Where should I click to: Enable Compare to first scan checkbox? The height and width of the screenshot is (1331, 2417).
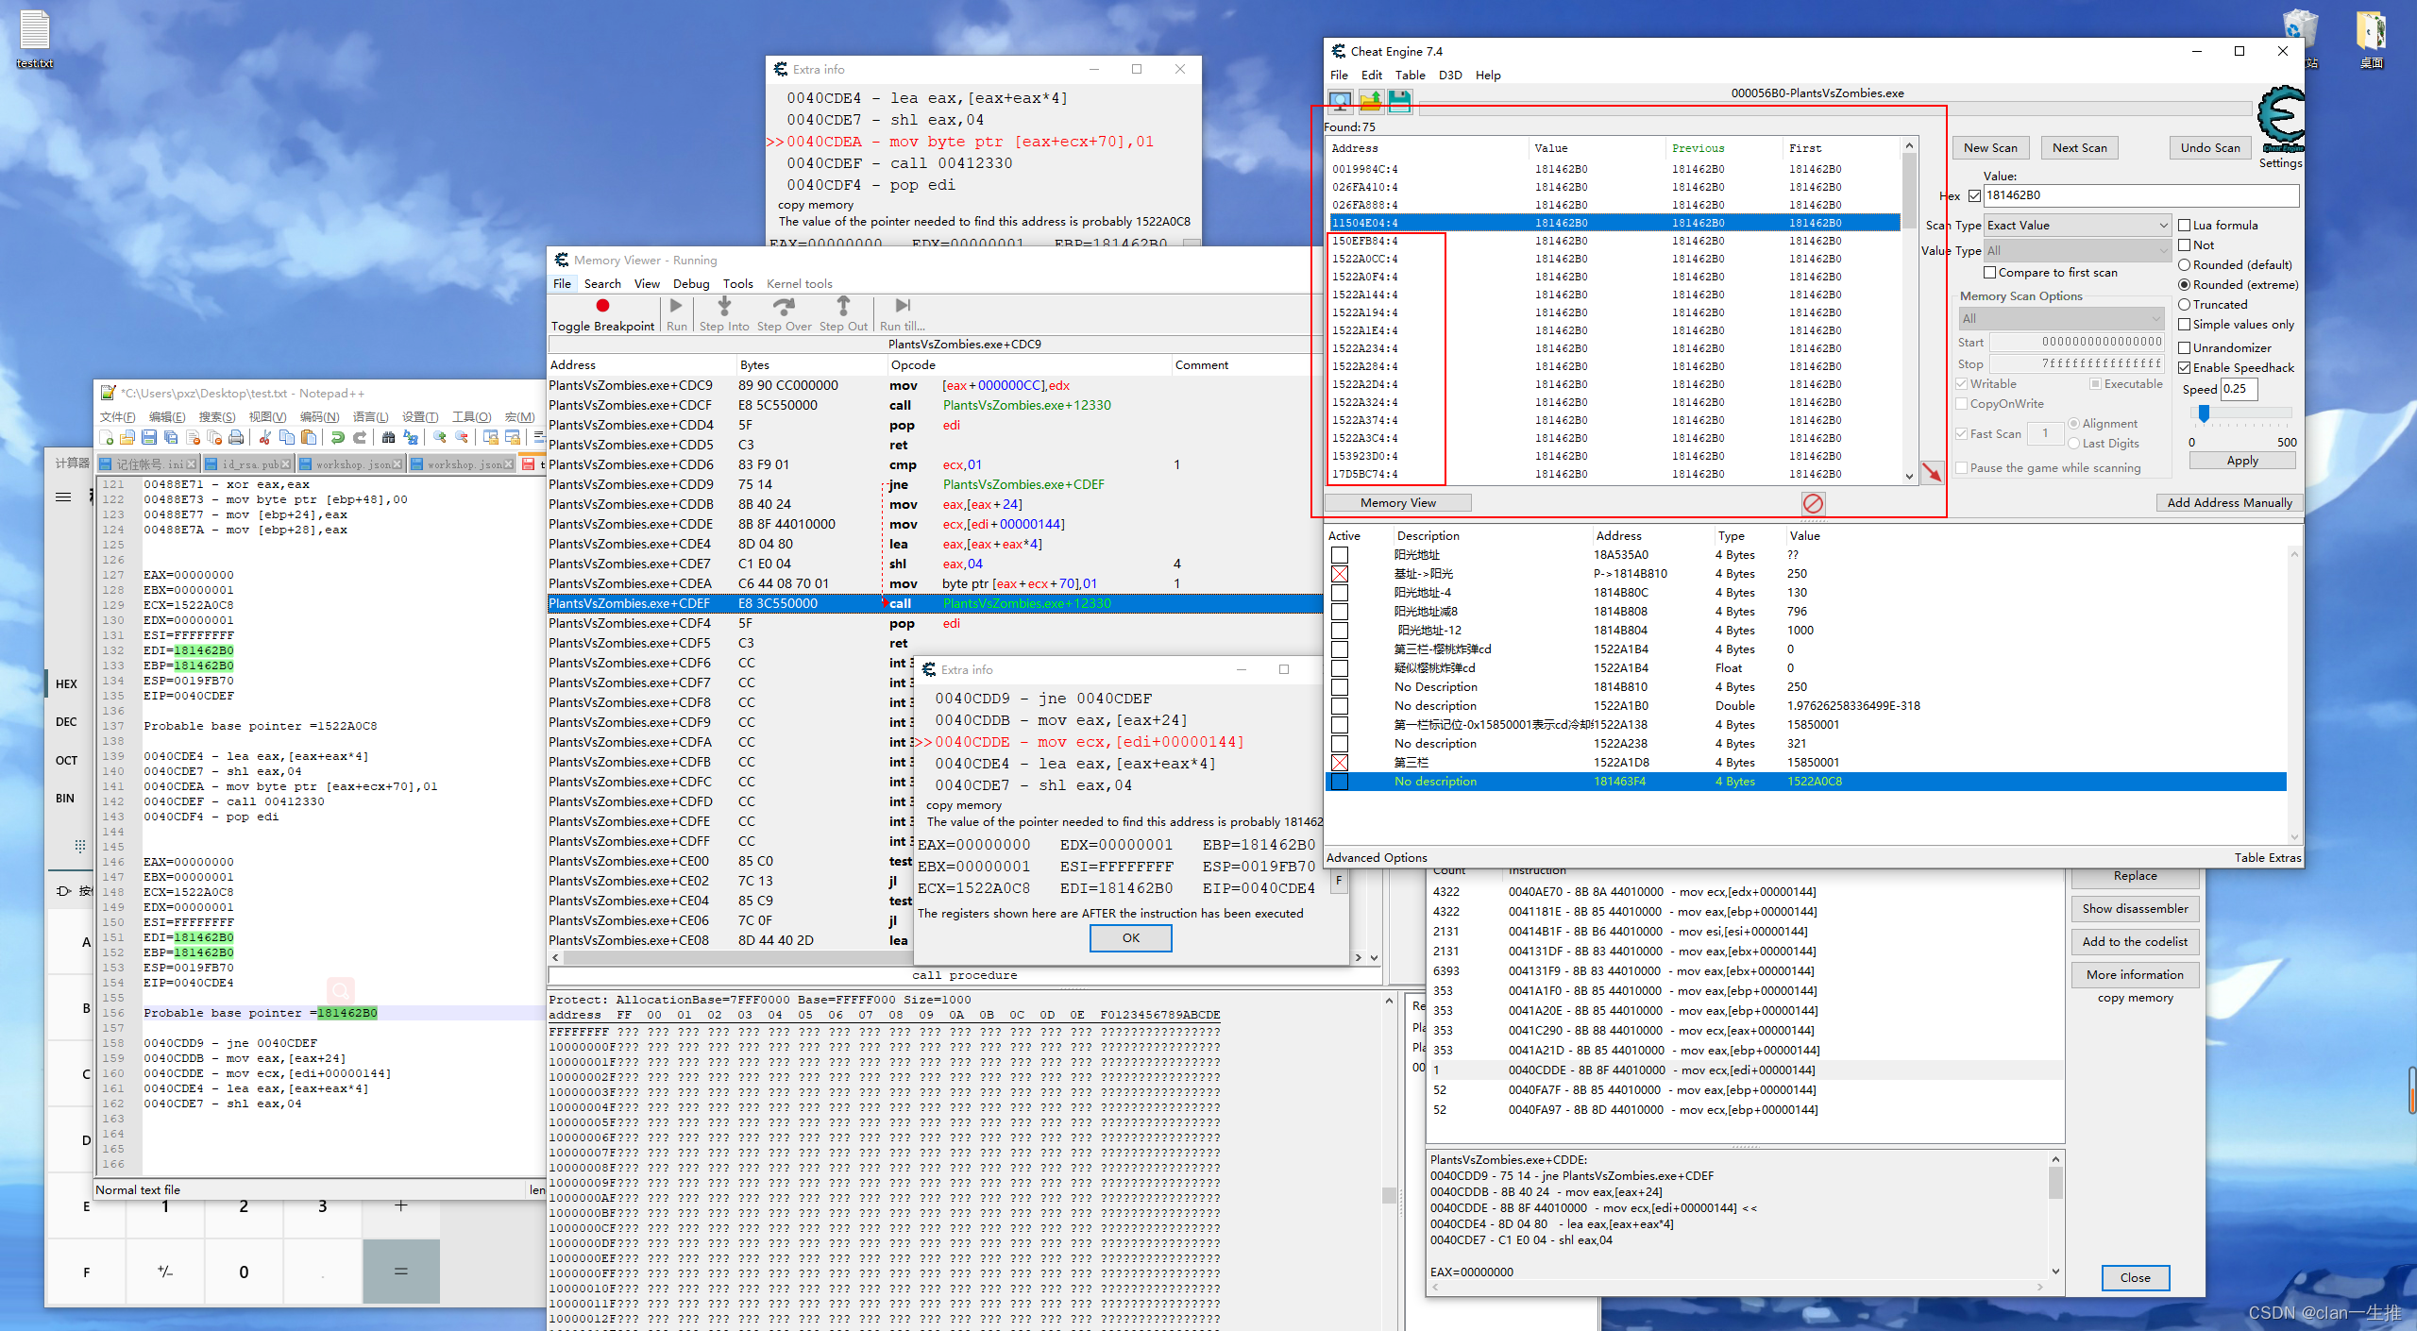[1989, 273]
